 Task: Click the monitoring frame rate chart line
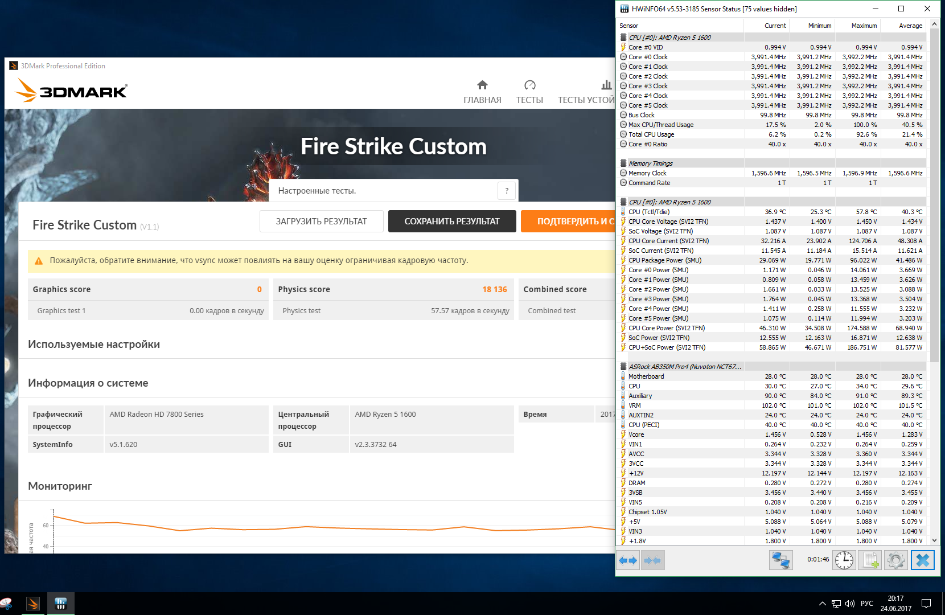(333, 527)
